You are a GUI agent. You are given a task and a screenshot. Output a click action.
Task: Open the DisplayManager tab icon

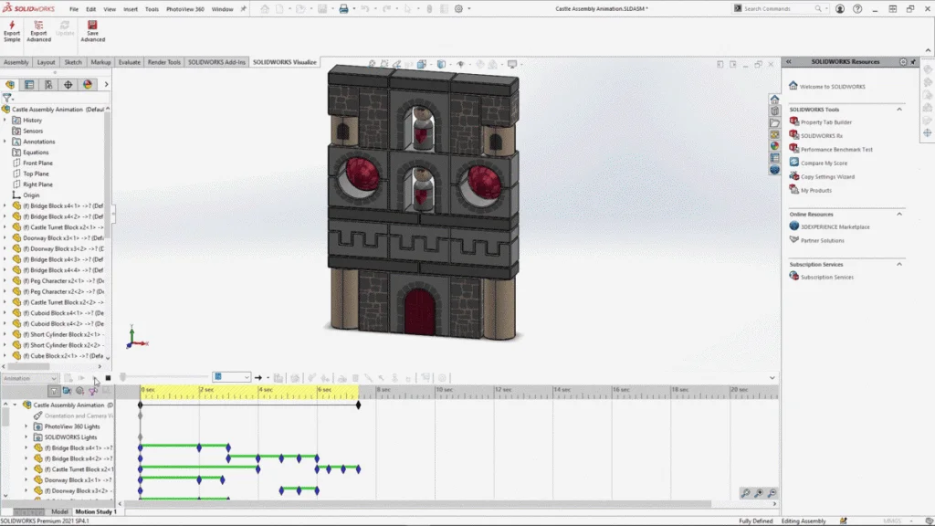88,84
